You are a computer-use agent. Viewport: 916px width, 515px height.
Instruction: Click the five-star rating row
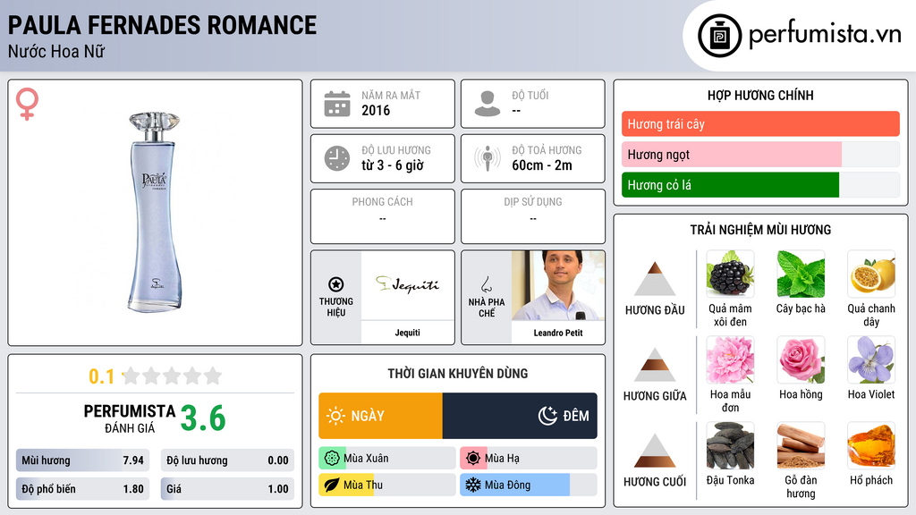tap(173, 376)
